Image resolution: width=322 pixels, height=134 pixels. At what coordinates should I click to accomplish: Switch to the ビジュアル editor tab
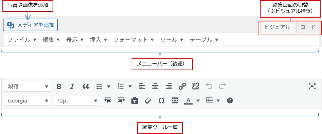(x=277, y=27)
